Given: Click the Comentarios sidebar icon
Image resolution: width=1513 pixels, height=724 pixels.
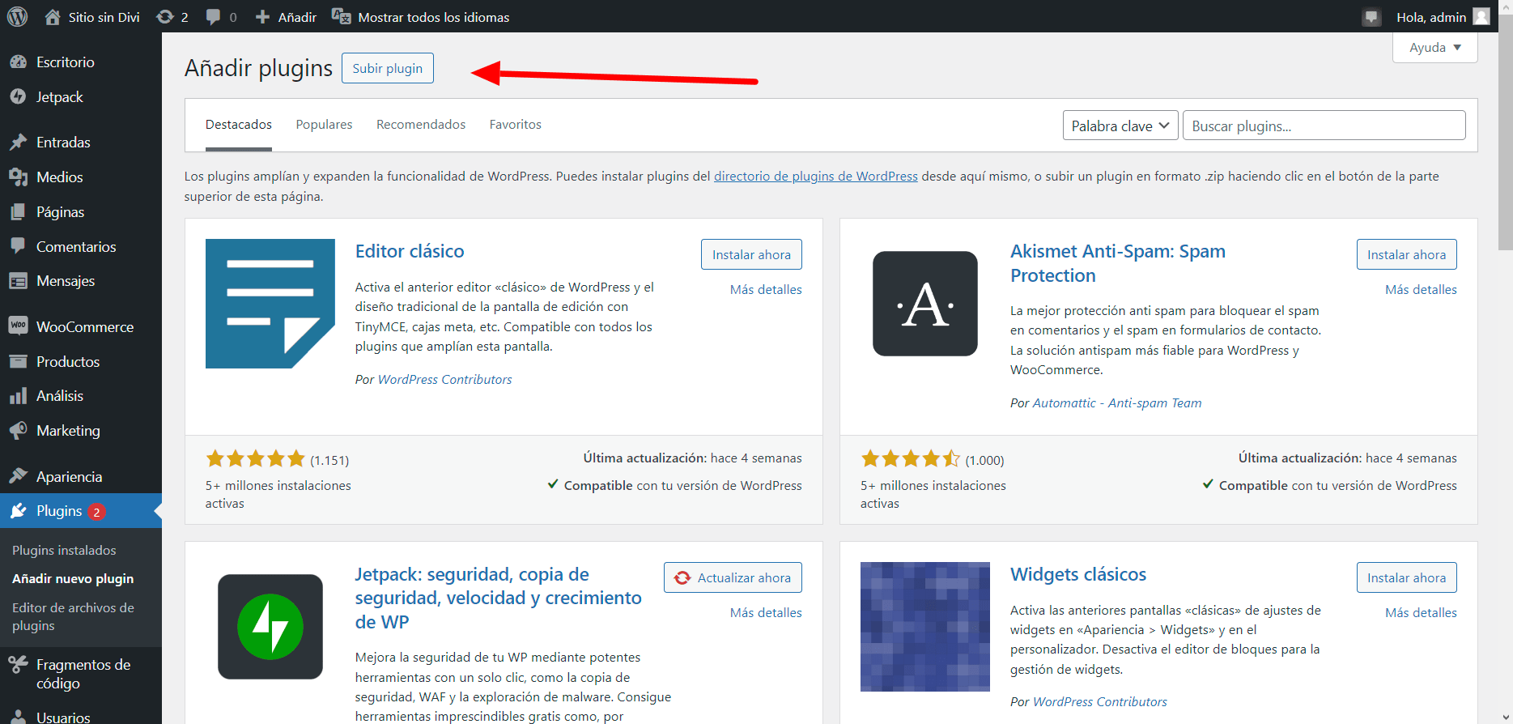Looking at the screenshot, I should tap(18, 246).
